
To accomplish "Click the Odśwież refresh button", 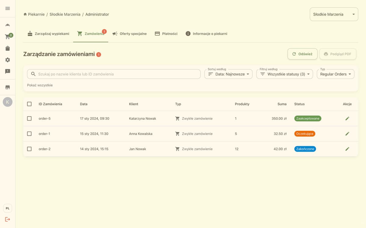I will [x=302, y=54].
